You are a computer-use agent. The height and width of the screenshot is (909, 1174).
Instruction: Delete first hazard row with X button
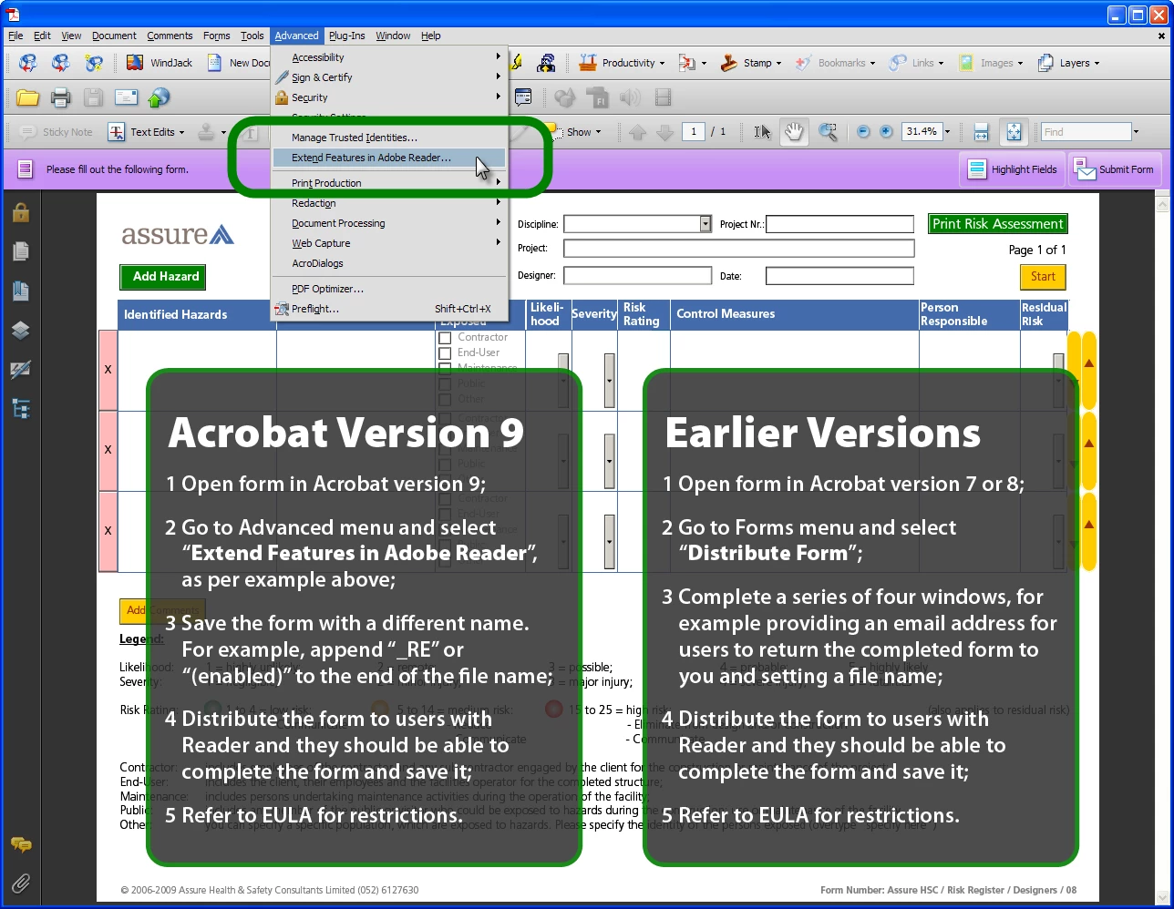pyautogui.click(x=108, y=370)
